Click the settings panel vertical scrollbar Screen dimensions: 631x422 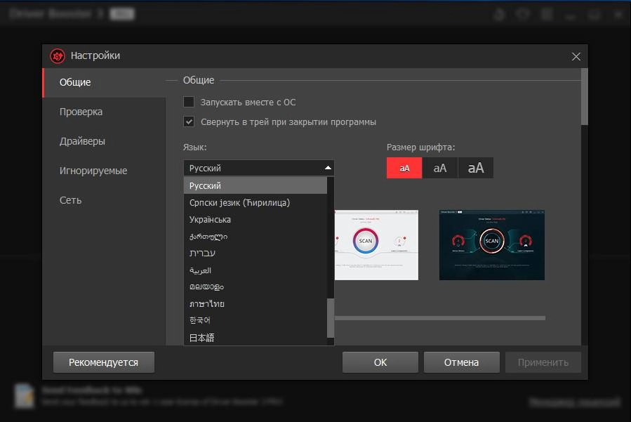[x=584, y=97]
